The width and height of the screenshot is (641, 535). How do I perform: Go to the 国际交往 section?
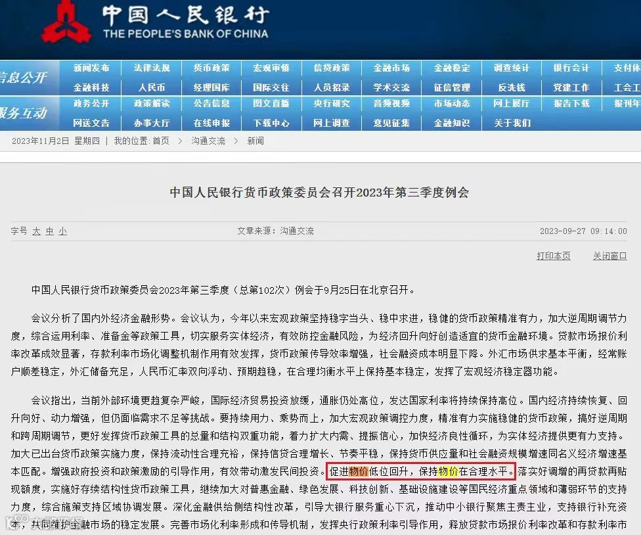pyautogui.click(x=271, y=87)
